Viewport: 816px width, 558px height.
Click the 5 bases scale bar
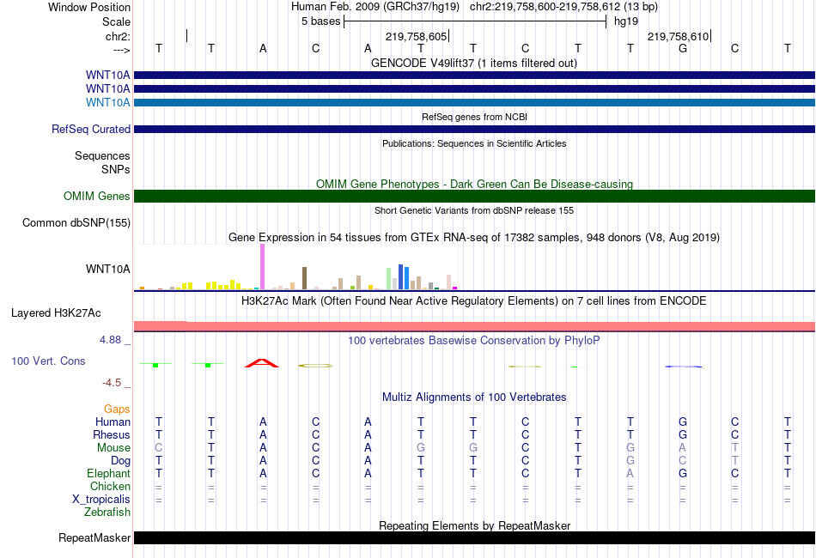pos(475,21)
